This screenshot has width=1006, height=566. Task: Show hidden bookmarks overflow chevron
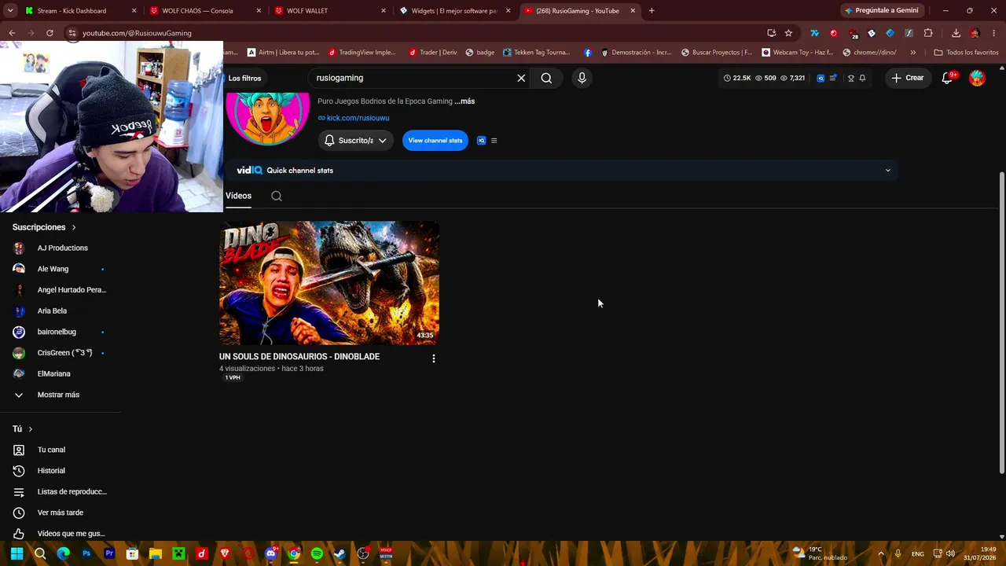click(912, 53)
